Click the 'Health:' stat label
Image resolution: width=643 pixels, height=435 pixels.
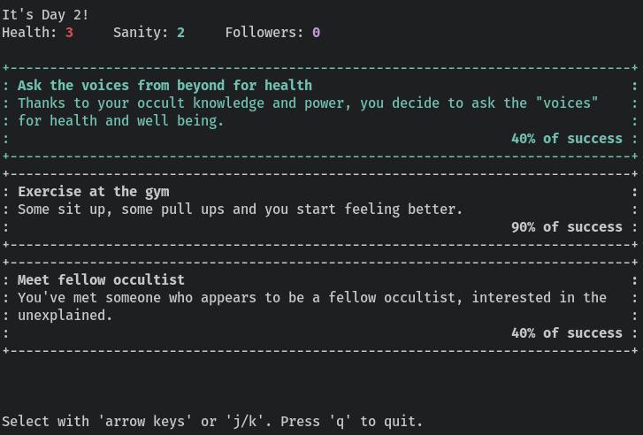(x=29, y=33)
